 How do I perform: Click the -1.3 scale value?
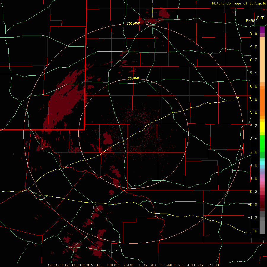(x=252, y=218)
